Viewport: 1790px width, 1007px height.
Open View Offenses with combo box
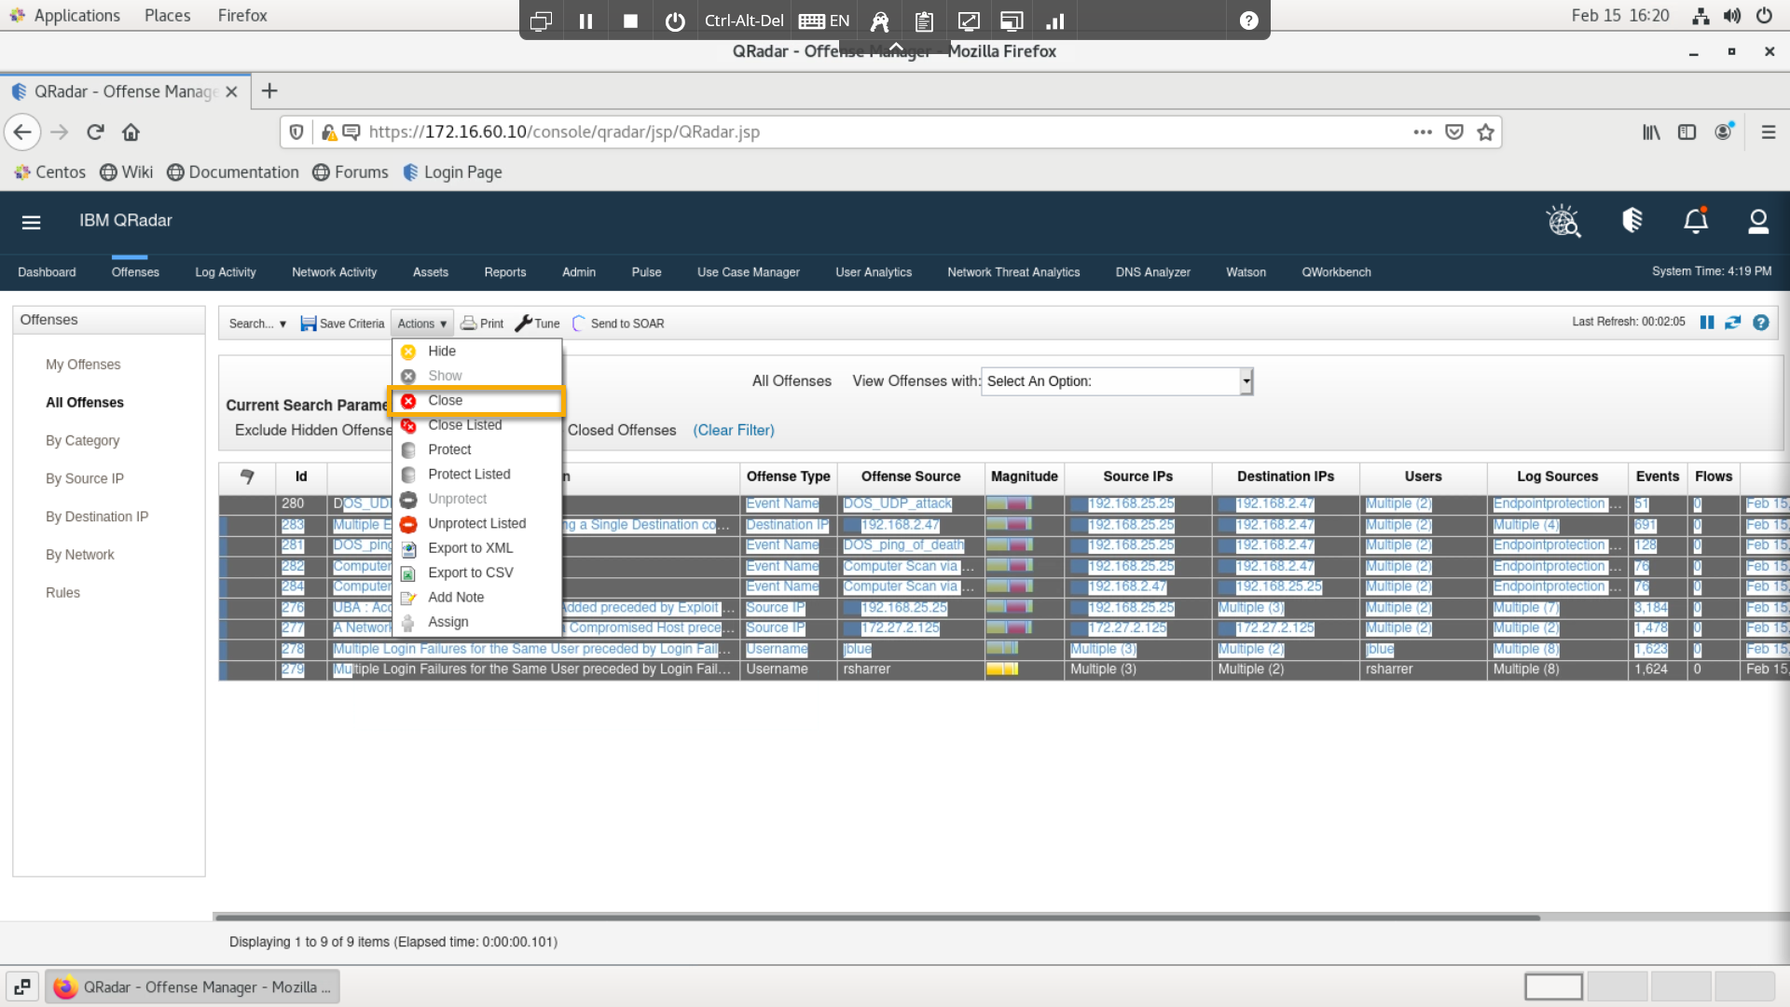click(1116, 381)
